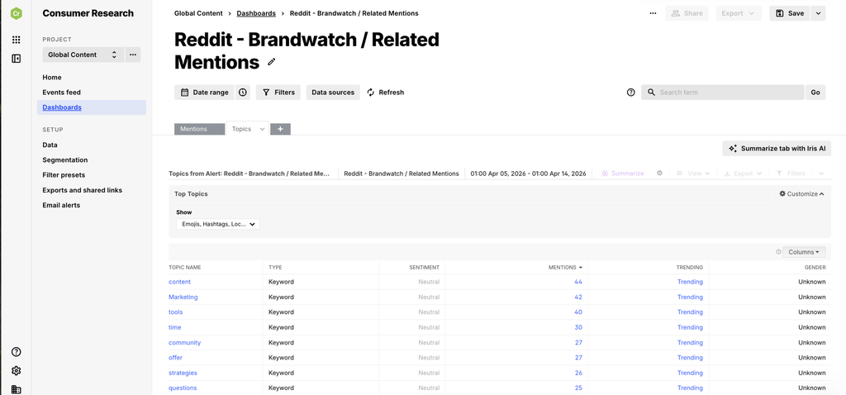Viewport: 846px width, 395px height.
Task: Collapse the Customize section
Action: click(x=801, y=193)
